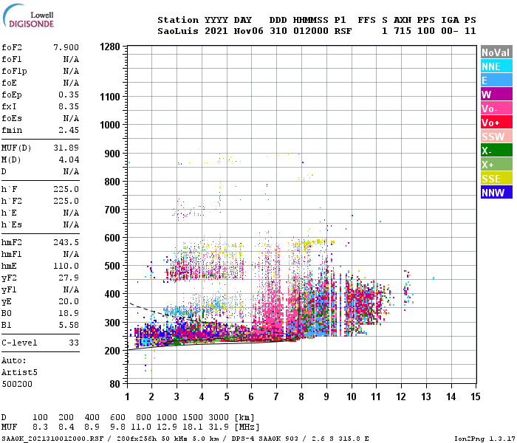The image size is (517, 443).
Task: Click the 1100 km height axis label
Action: point(110,97)
